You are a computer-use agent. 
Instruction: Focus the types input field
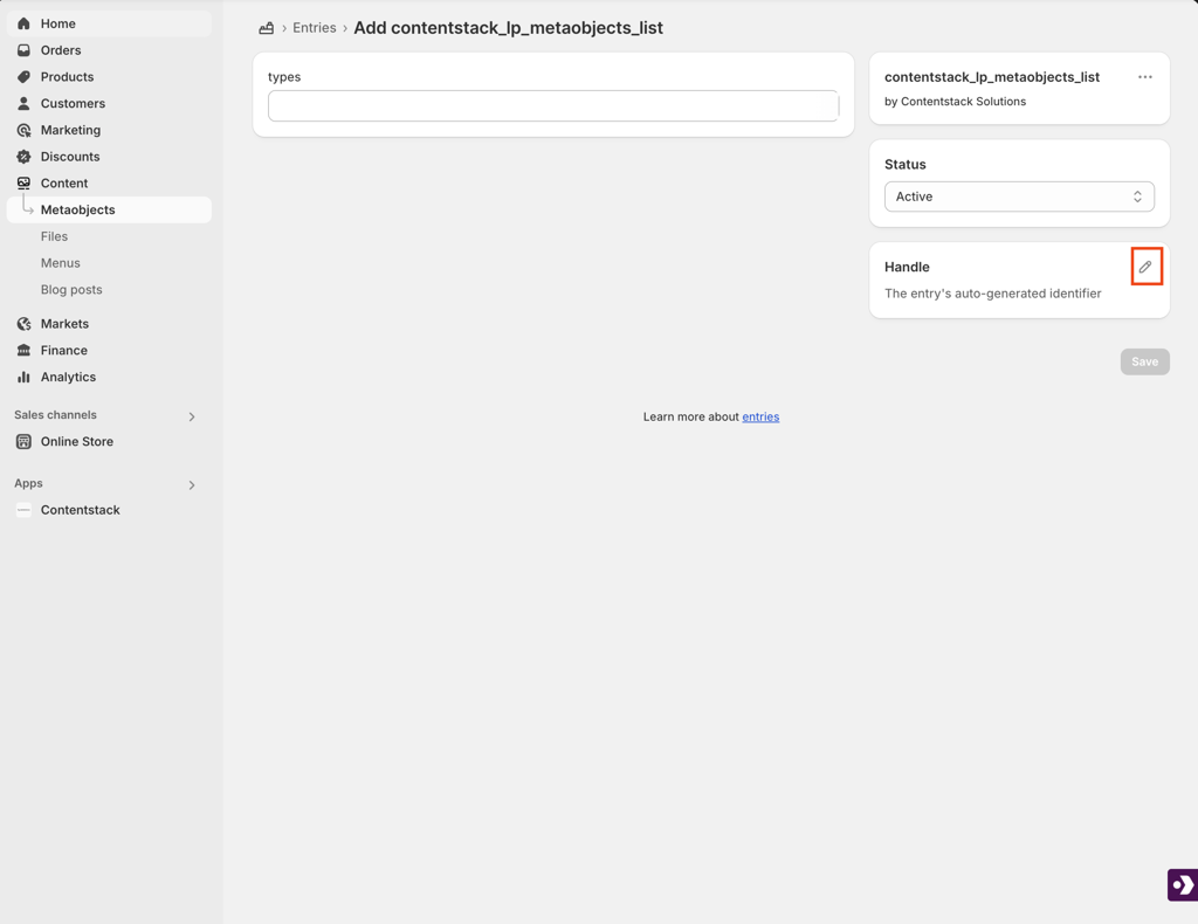553,106
